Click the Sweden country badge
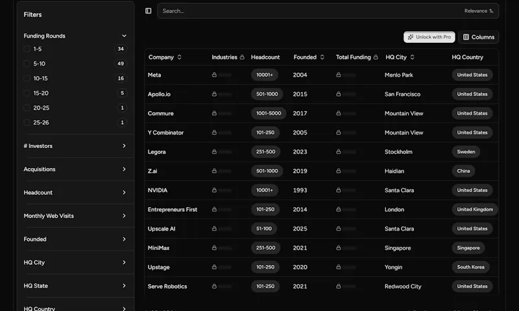The width and height of the screenshot is (519, 311). tap(466, 152)
